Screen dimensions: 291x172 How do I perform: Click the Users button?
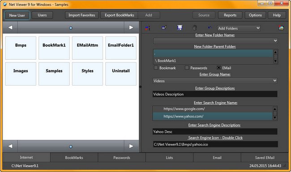[42, 15]
